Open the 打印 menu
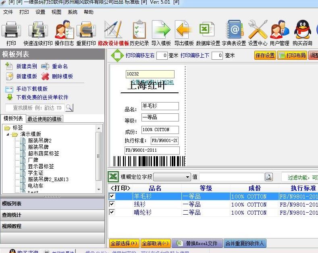Screen dimensions: 318x253 [24, 12]
